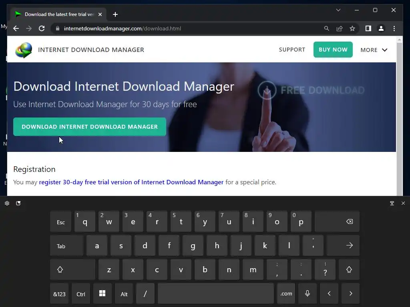Viewport: 410px width, 307px height.
Task: Tap the t key
Action: tap(181, 222)
